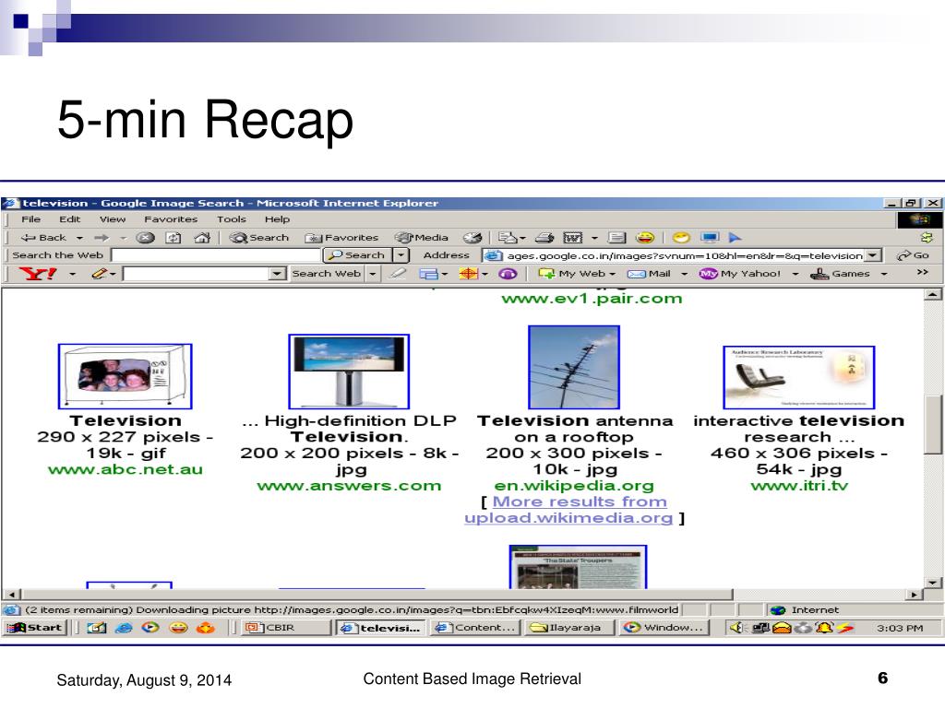Open the Mail dropdown arrow in Yahoo toolbar
The image size is (945, 708).
point(684,275)
